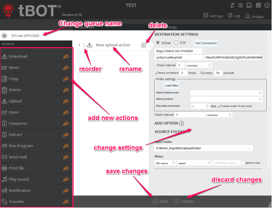
Task: Open the Select product dropdown
Action: tap(226, 99)
